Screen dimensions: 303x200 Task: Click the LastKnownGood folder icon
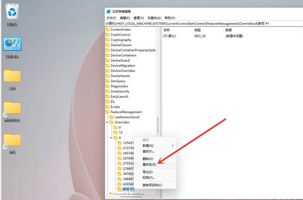click(111, 117)
